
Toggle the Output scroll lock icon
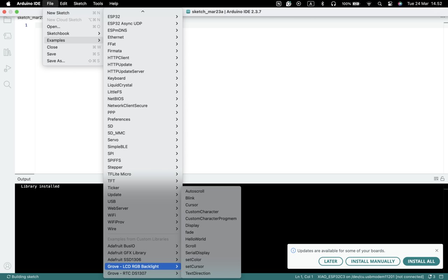click(x=442, y=179)
